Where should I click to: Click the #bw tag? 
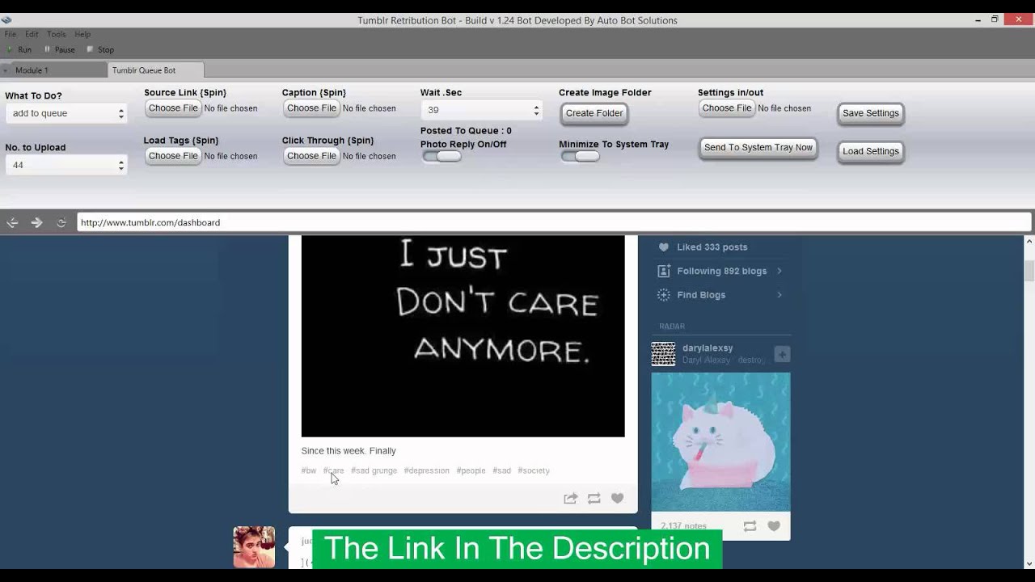pos(309,470)
